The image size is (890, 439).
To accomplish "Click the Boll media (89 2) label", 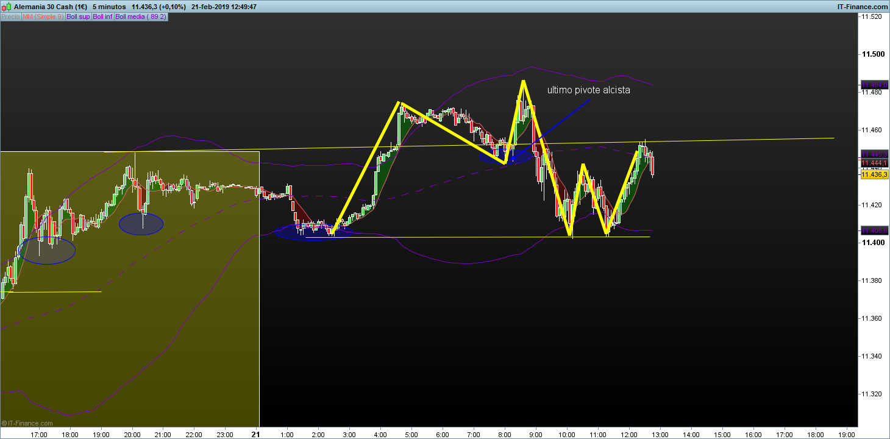I will (141, 17).
